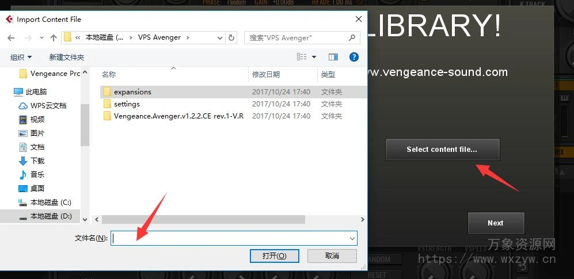Select the 下载 downloads folder
Viewport: 574px width, 279px height.
(37, 161)
